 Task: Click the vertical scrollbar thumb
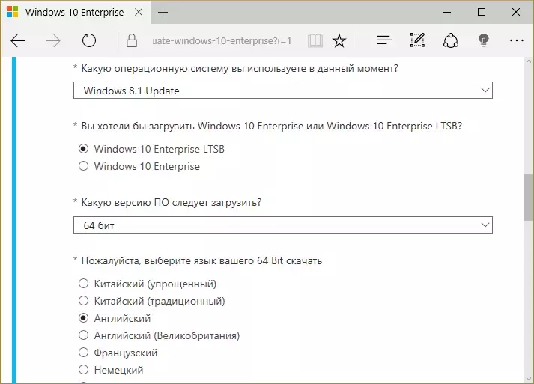pyautogui.click(x=529, y=198)
